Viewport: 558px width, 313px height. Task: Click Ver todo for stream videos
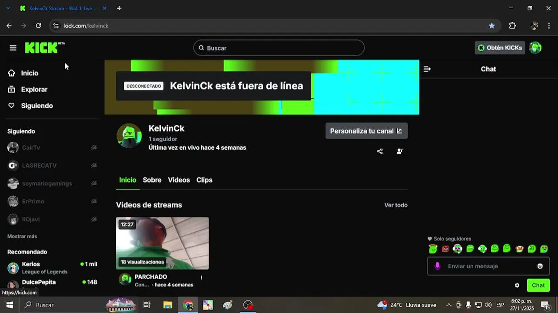396,205
